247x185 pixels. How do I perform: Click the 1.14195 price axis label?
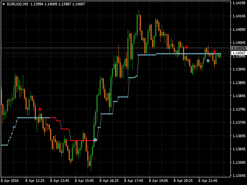[x=239, y=3]
